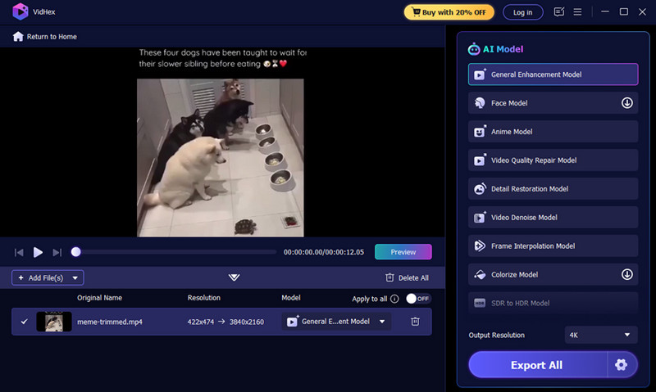Download the Face Model
Screen dimensions: 656x392
coord(626,103)
